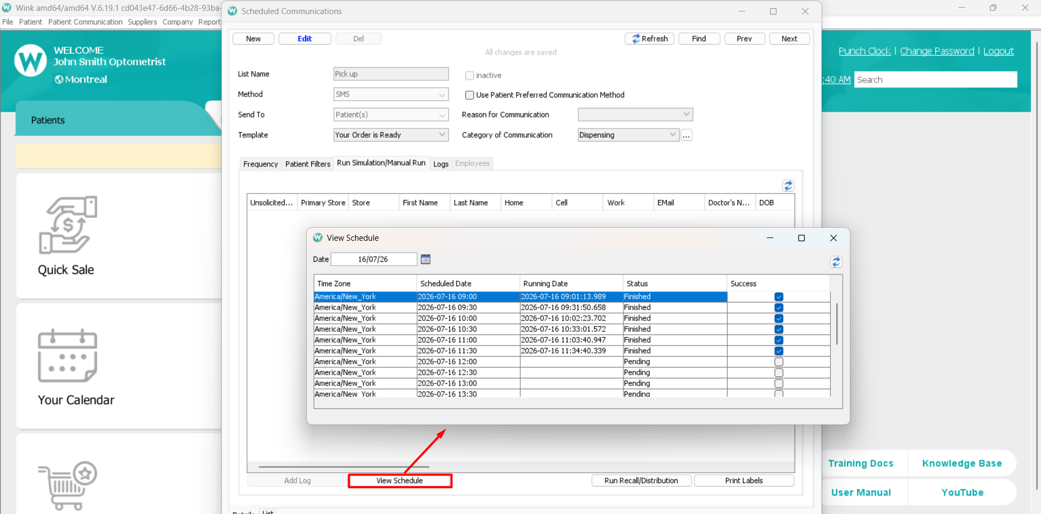Click Run Recall/Distribution button
The width and height of the screenshot is (1041, 514).
[x=641, y=480]
